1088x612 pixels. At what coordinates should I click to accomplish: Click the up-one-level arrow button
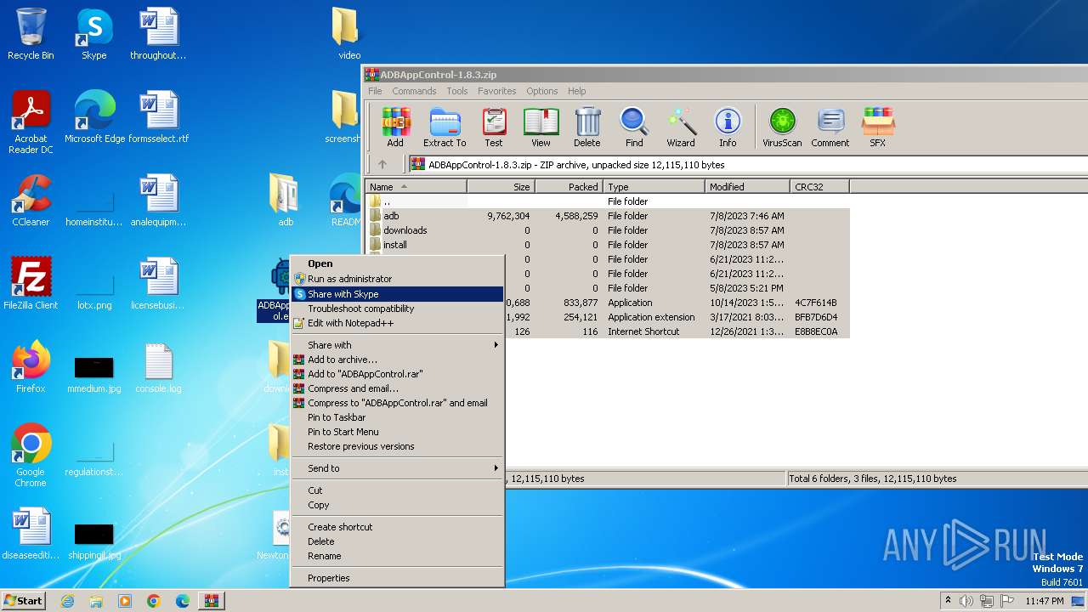[382, 164]
